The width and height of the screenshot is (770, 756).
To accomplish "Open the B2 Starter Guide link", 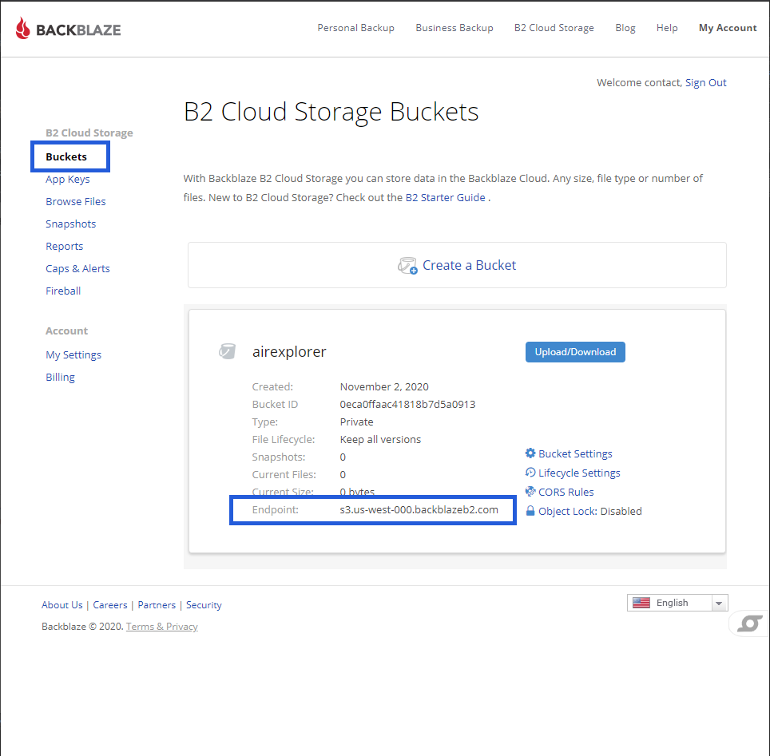I will click(x=446, y=197).
